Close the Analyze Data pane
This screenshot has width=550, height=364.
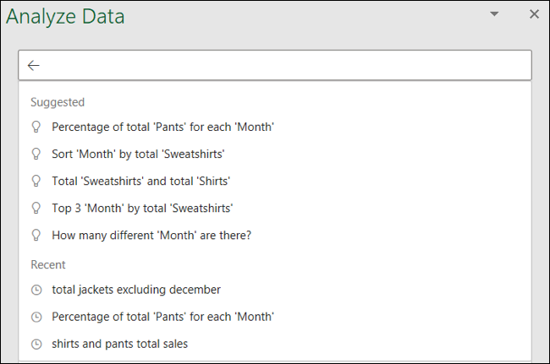[x=534, y=14]
